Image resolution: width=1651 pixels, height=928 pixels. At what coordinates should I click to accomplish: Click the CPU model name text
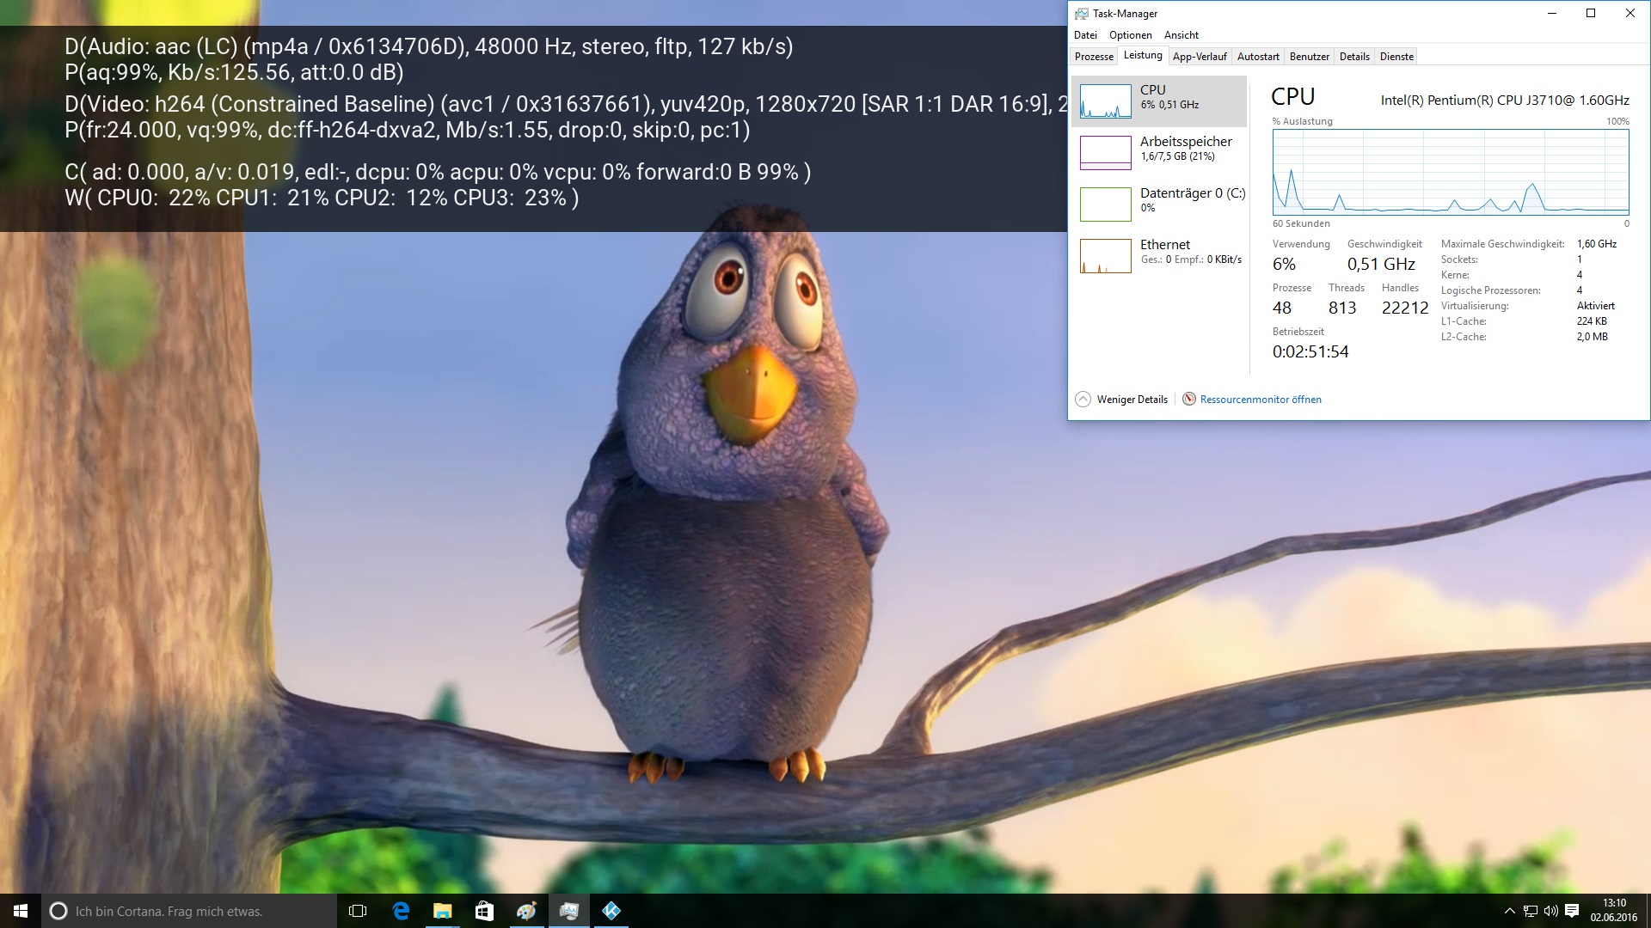click(1505, 101)
